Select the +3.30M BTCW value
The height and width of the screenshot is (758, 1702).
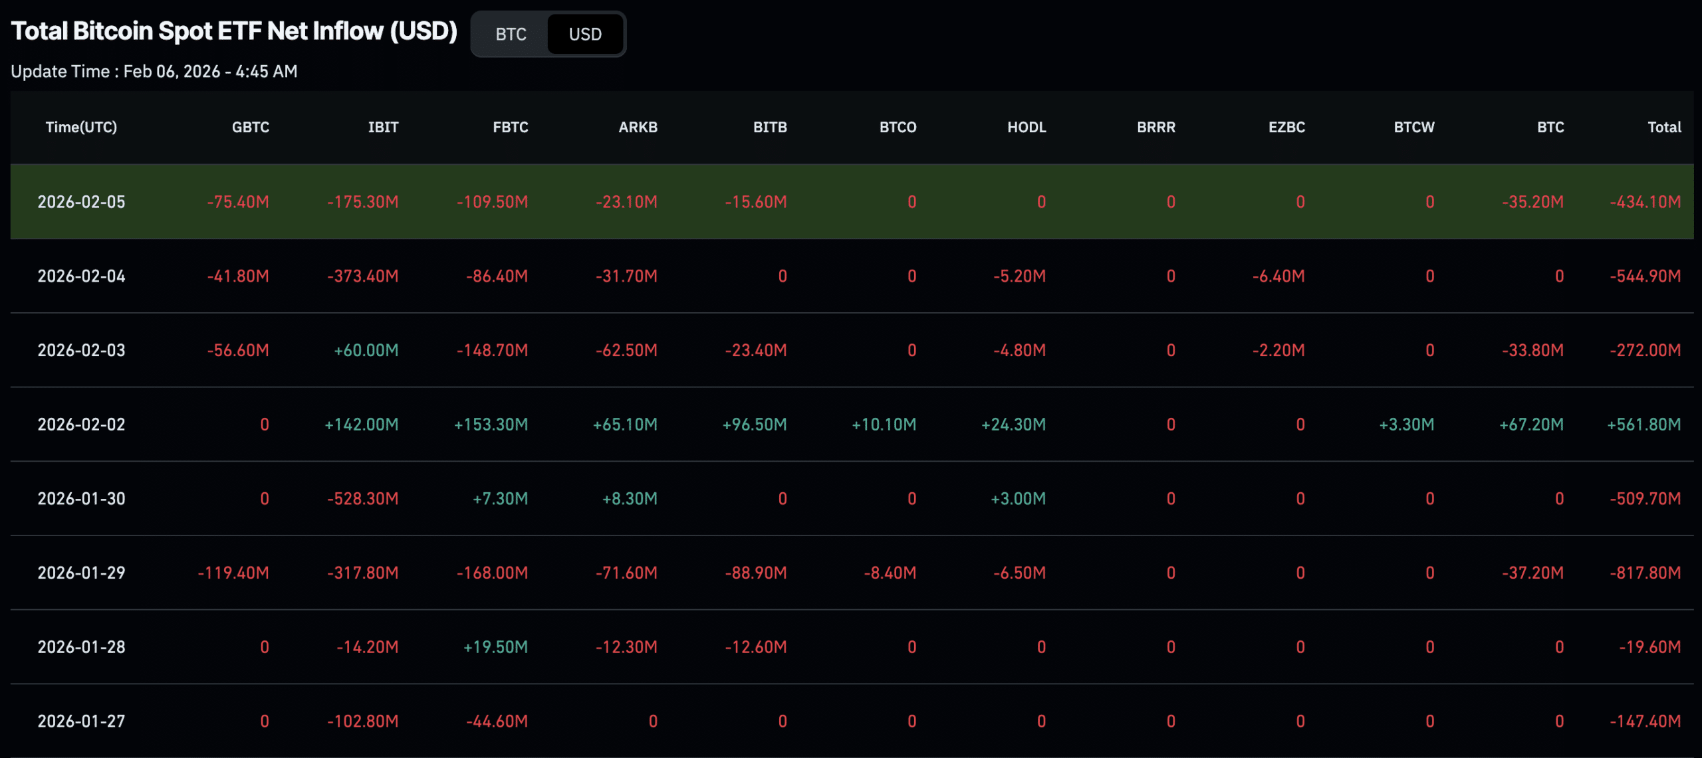click(x=1407, y=425)
